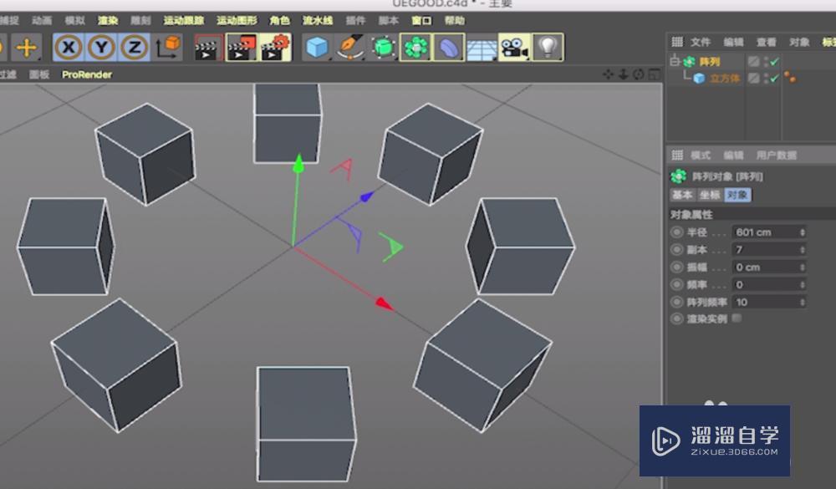Open Attribute Manager 模式 menu
Screen dimensions: 836x489
pos(701,155)
